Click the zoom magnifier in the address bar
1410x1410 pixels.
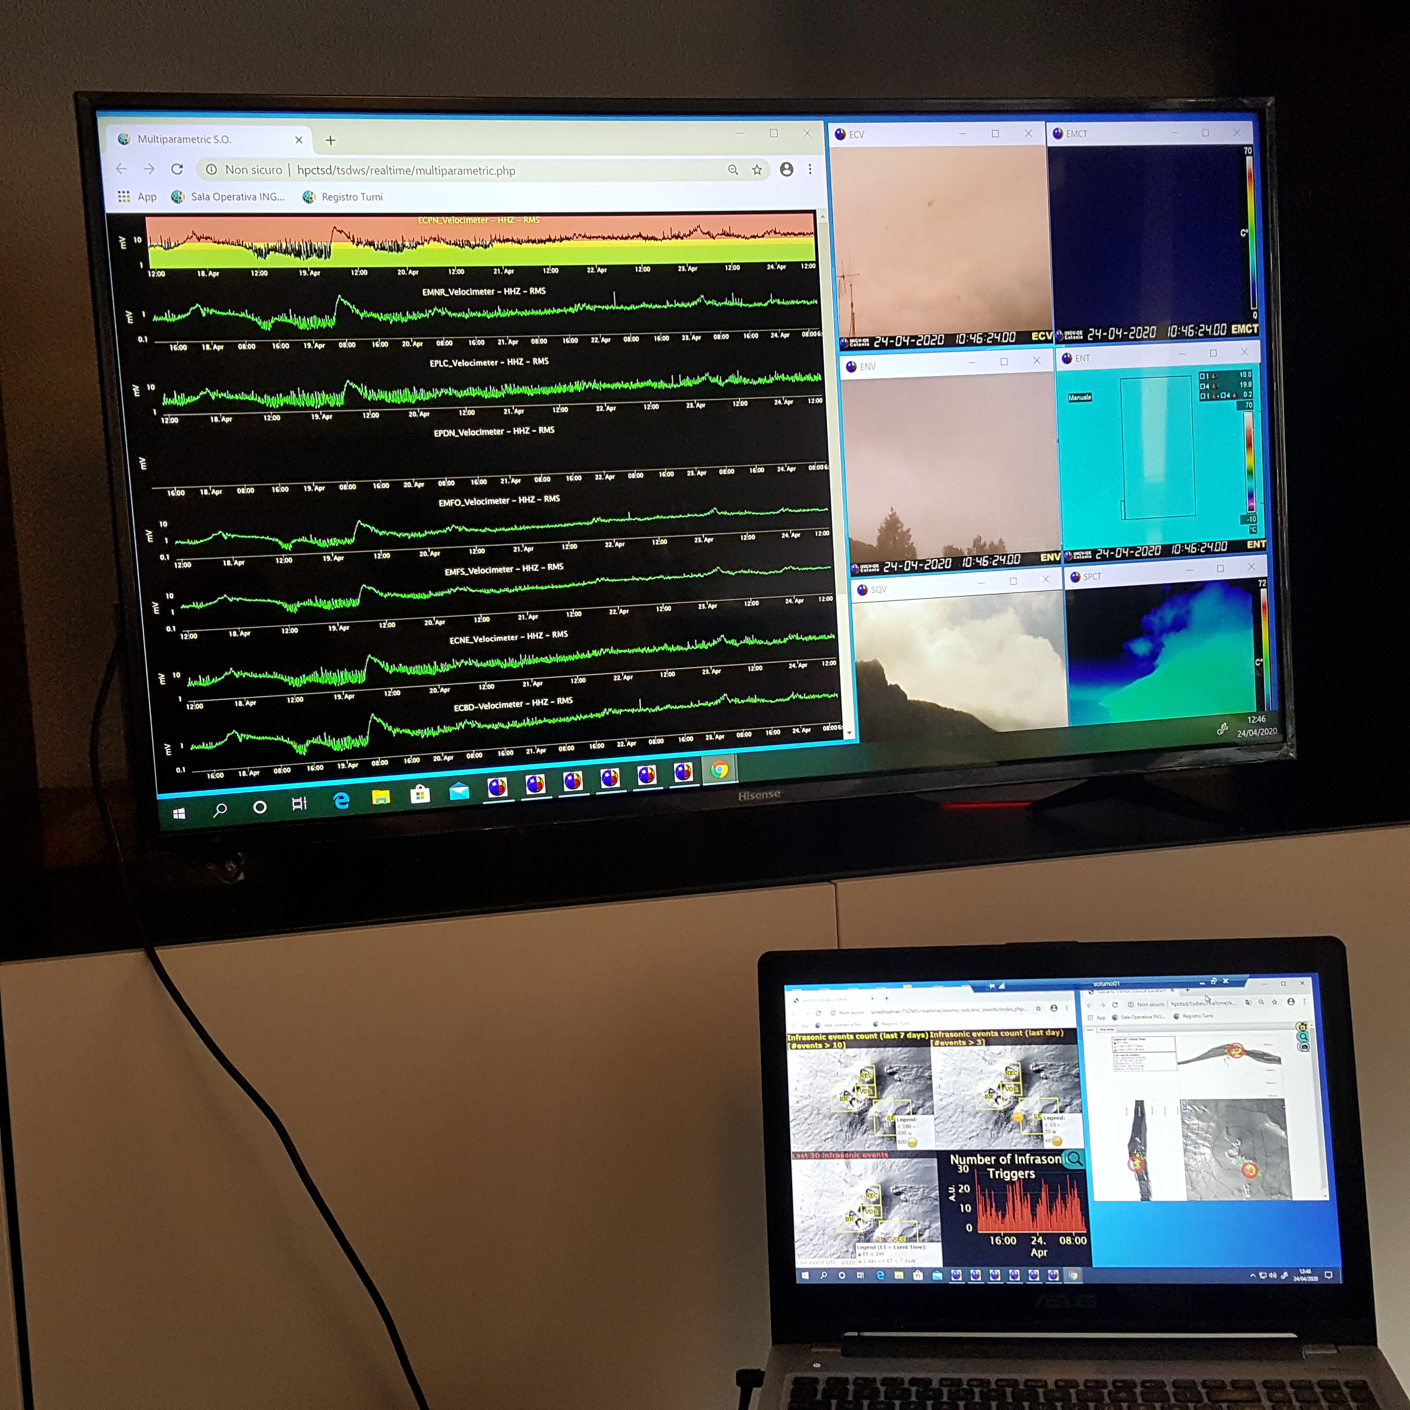pos(733,170)
